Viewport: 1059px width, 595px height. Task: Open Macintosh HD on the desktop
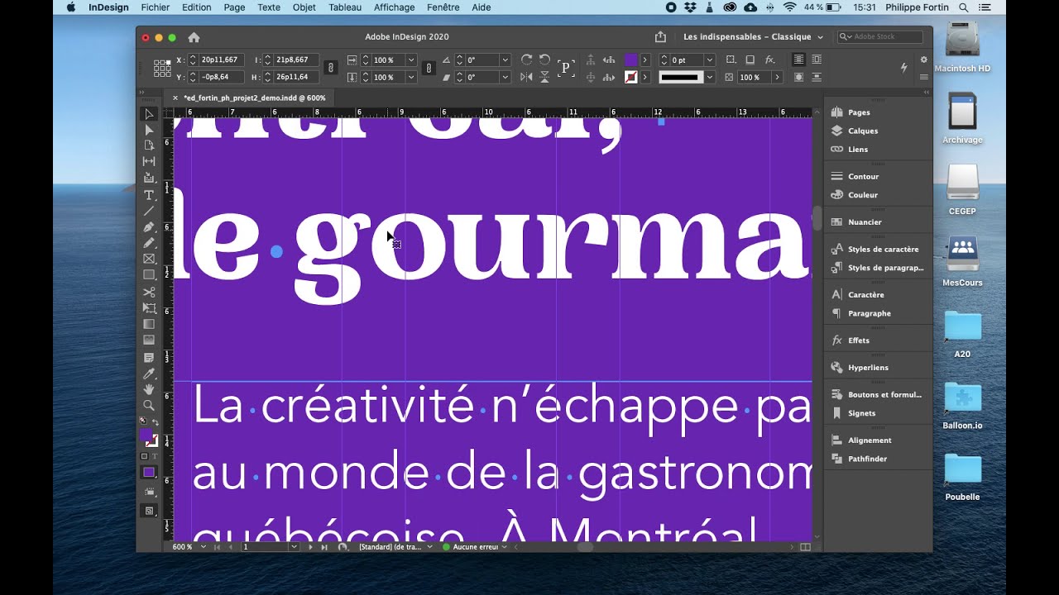(x=962, y=48)
